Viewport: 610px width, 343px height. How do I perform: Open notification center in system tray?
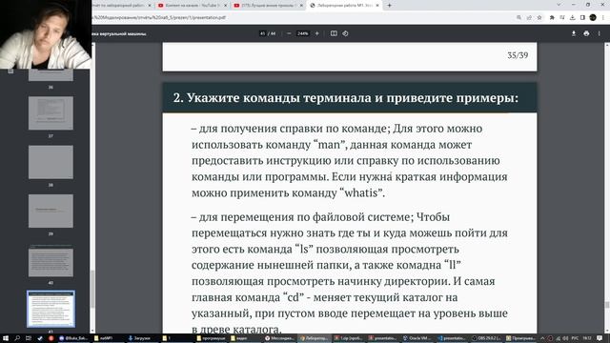pyautogui.click(x=600, y=338)
